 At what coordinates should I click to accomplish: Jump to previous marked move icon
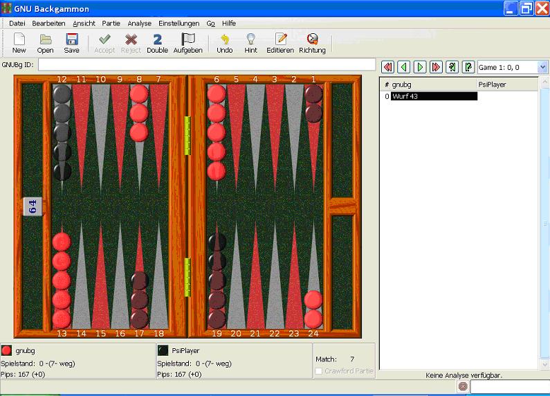452,66
